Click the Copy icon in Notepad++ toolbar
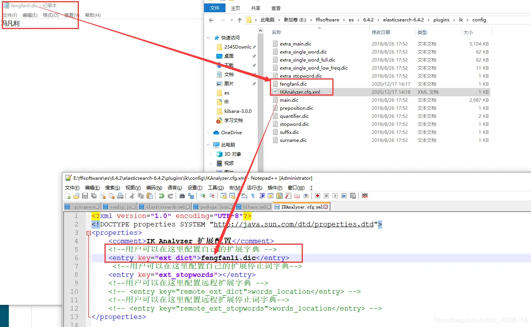531x327 pixels. tap(141, 196)
